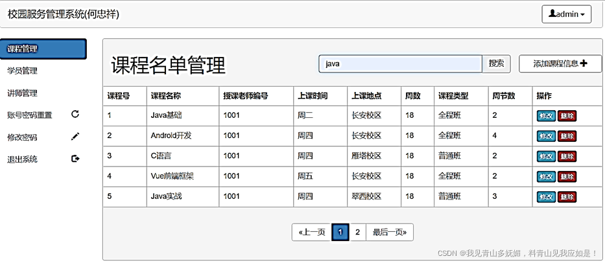
Task: Click 普通班 in the Java实战 row
Action: click(x=449, y=196)
